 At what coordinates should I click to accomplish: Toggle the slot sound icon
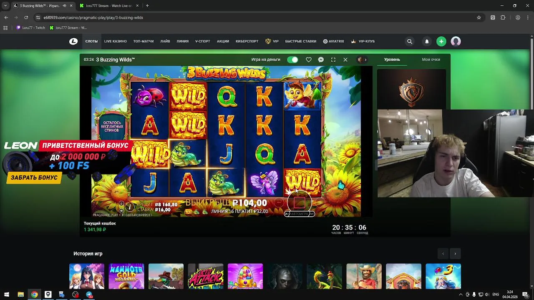click(121, 210)
